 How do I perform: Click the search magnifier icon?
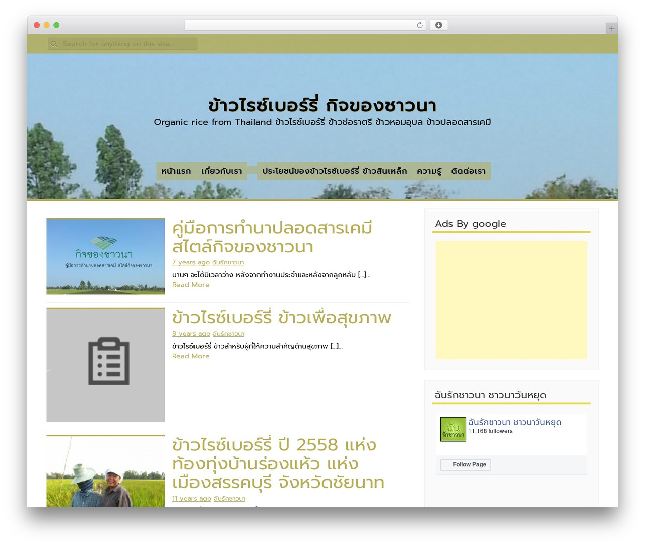(x=54, y=44)
